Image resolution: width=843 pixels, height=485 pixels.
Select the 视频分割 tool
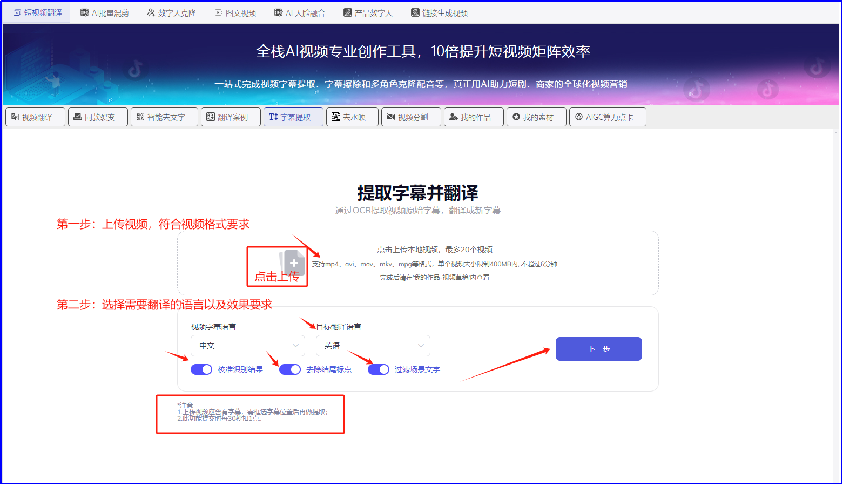click(x=410, y=117)
